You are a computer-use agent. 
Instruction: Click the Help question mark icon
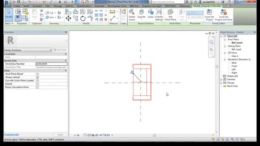coord(229,2)
